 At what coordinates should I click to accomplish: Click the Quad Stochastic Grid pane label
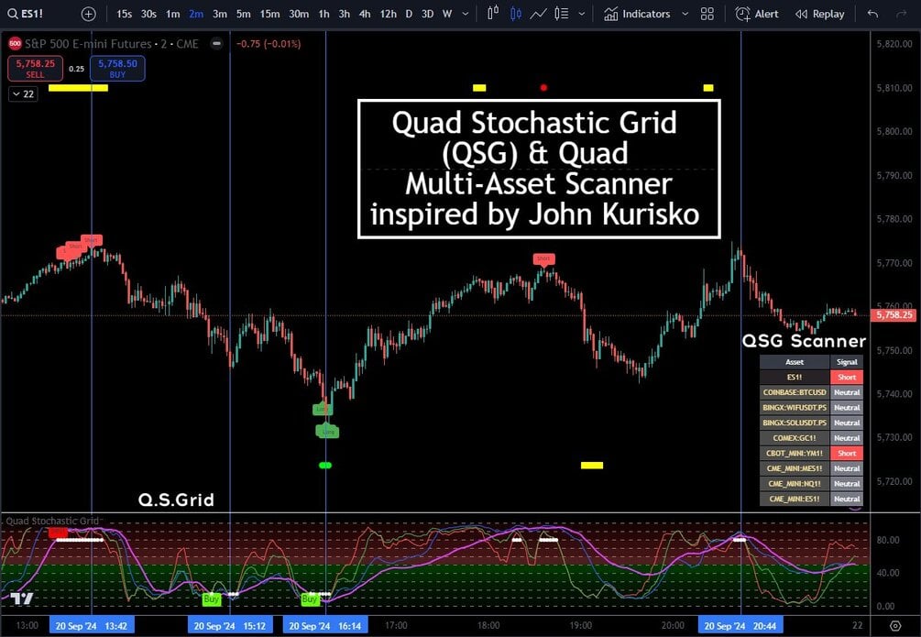point(52,521)
